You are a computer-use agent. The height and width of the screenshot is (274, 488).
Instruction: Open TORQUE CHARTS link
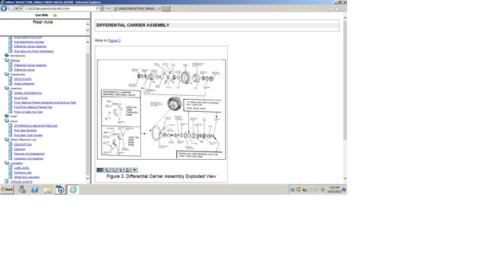(x=21, y=181)
